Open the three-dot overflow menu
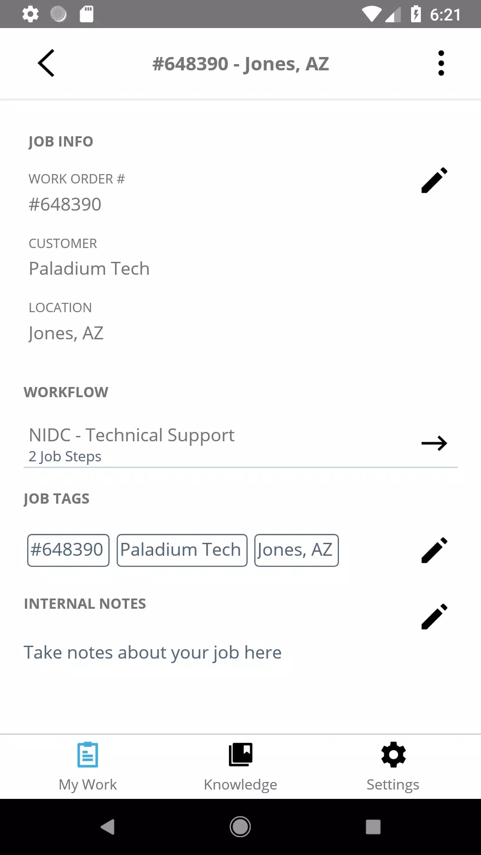This screenshot has width=481, height=855. 441,63
